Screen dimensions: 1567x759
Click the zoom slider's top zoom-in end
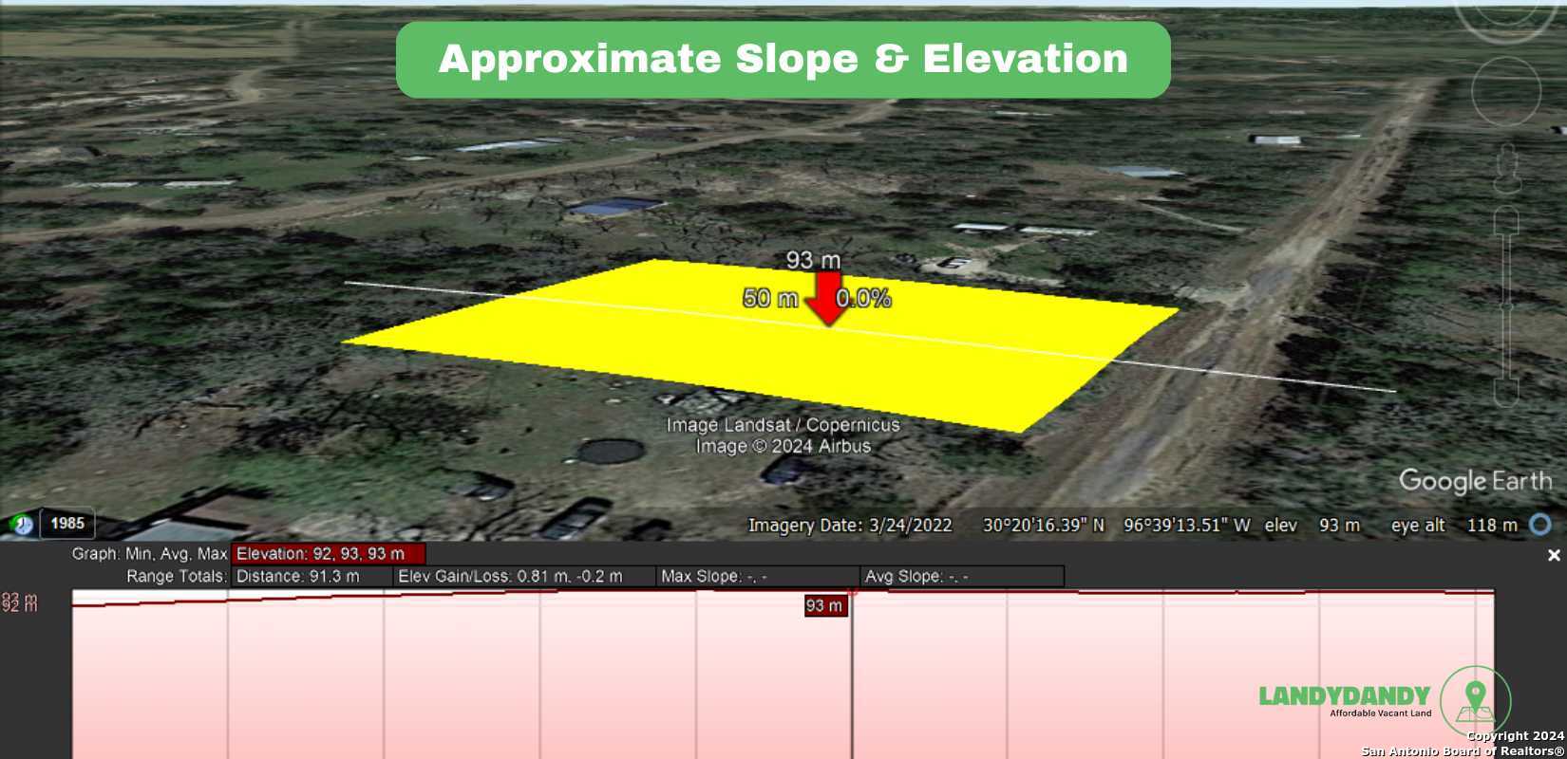[1506, 223]
